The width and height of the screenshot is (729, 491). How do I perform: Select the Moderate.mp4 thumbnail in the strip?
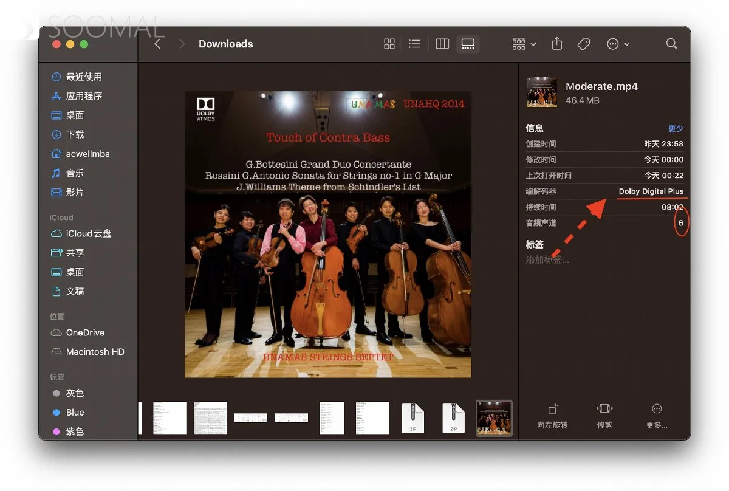494,418
